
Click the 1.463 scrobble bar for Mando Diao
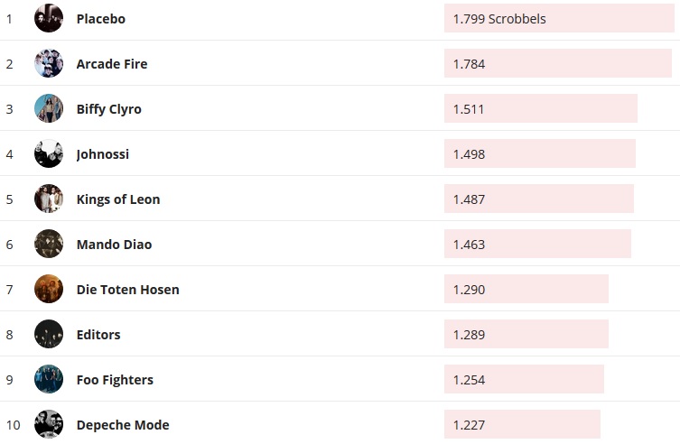point(537,245)
